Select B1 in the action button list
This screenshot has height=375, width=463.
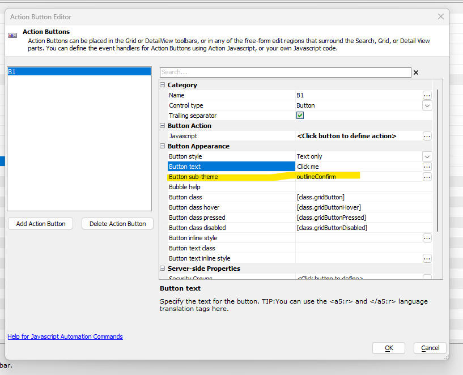(79, 71)
